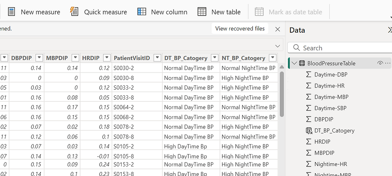Viewport: 392px width, 176px height.
Task: Open BloodPressureTable more options ellipsis
Action: coord(388,63)
